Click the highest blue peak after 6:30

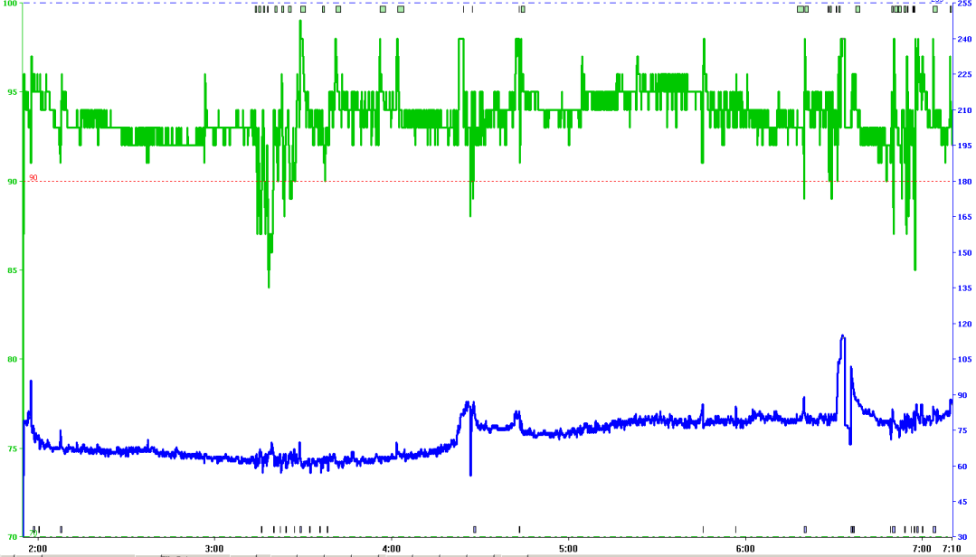pyautogui.click(x=843, y=336)
